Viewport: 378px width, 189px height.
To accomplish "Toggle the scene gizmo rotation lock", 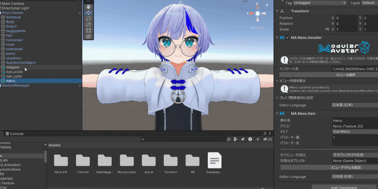I will pos(267,4).
